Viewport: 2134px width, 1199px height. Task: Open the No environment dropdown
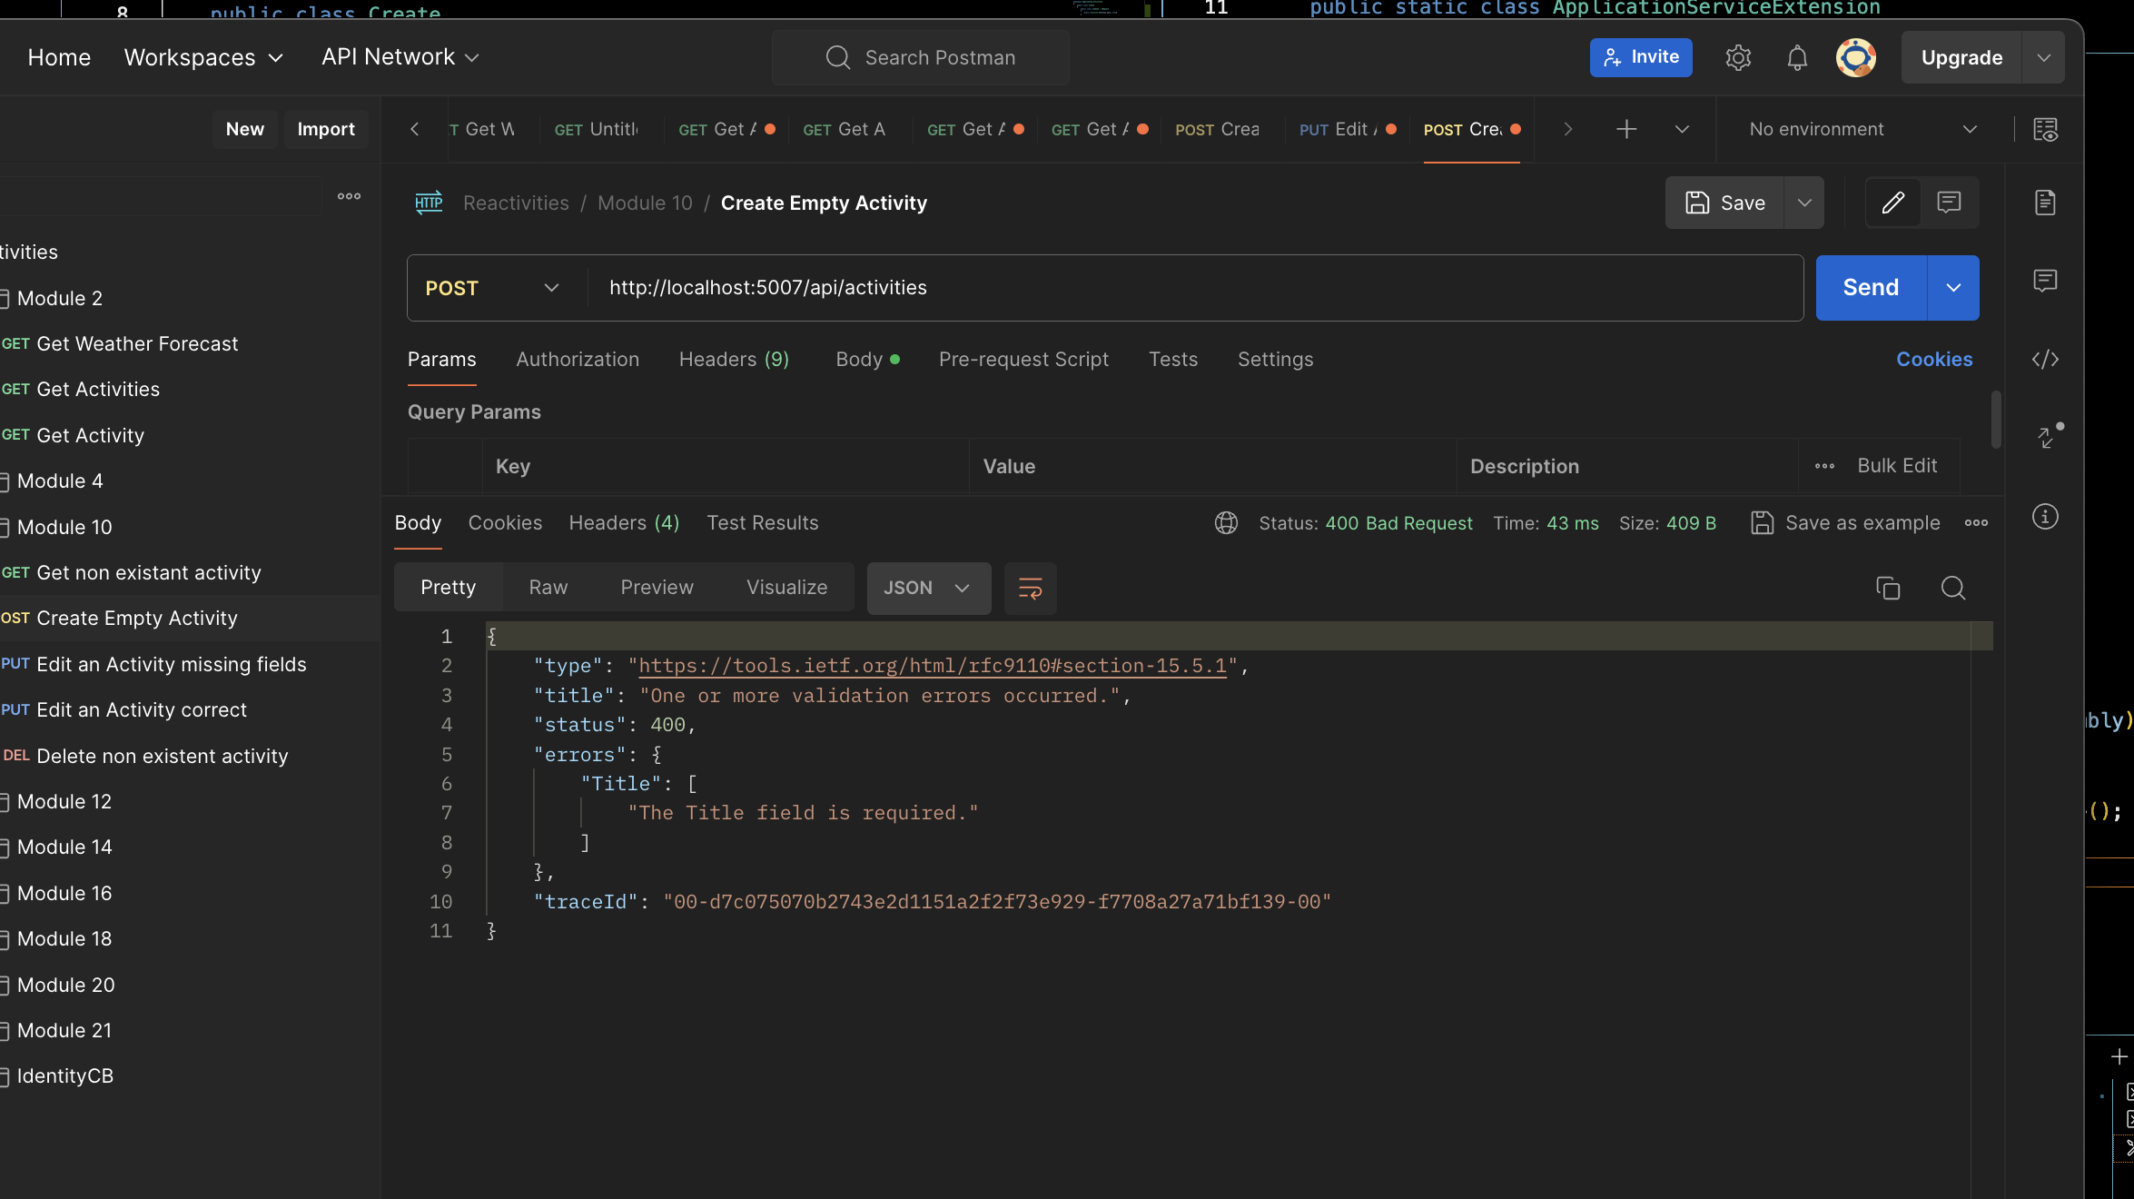coord(1862,130)
